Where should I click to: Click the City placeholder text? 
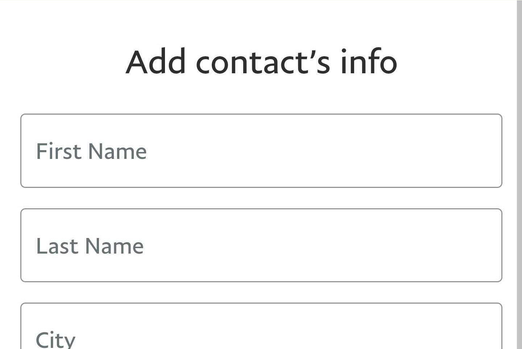tap(55, 340)
